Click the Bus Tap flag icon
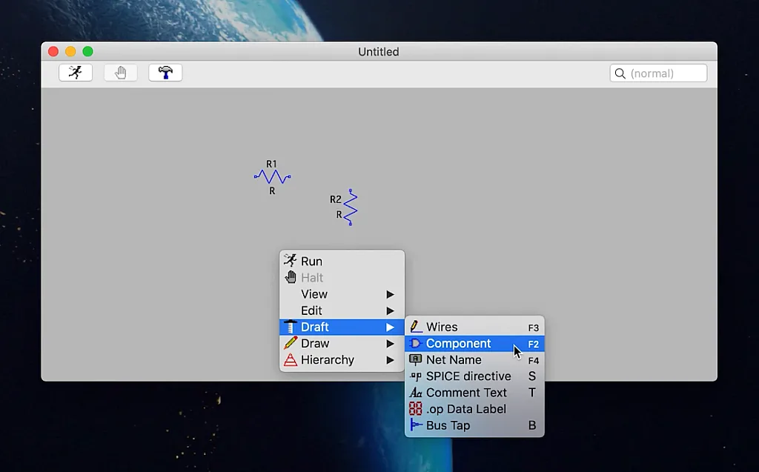The height and width of the screenshot is (472, 759). (416, 425)
